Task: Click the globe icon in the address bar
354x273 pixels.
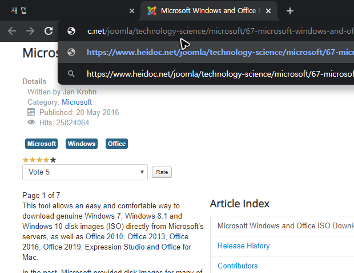Action: click(71, 31)
